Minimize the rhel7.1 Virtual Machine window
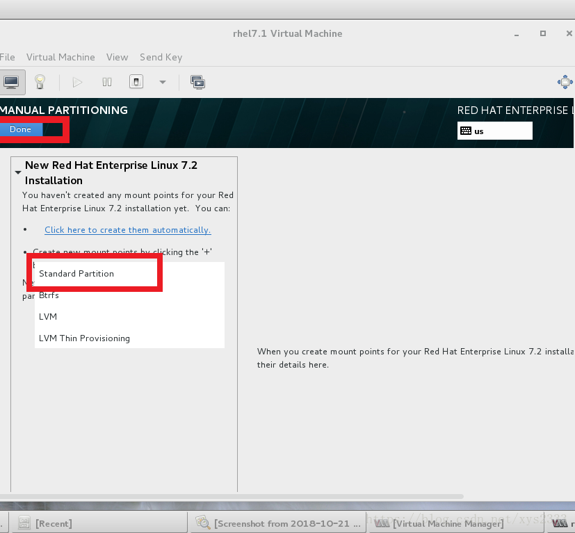The width and height of the screenshot is (575, 533). (517, 34)
